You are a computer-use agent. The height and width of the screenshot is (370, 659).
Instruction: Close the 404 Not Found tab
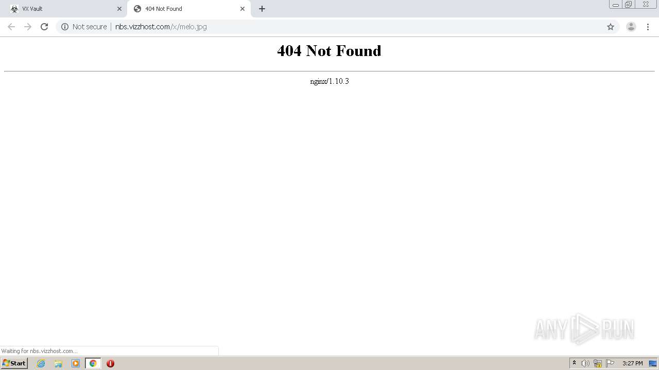point(242,9)
